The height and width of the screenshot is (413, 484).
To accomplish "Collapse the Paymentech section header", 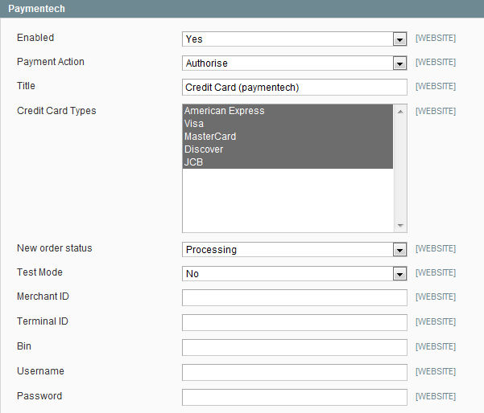I will (x=242, y=9).
